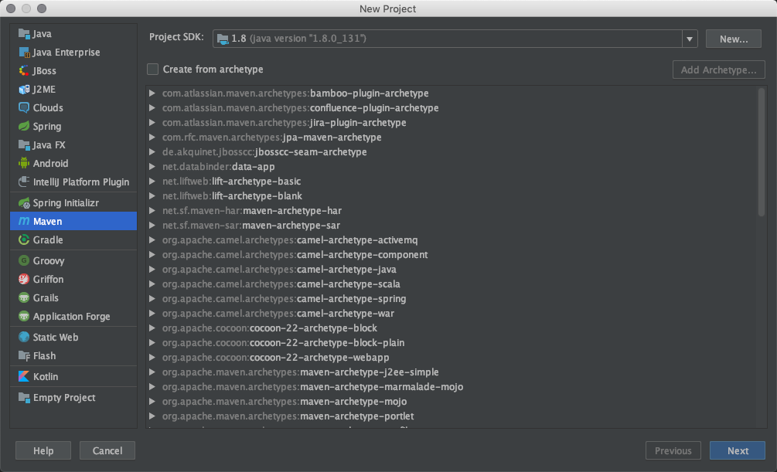The image size is (777, 472).
Task: Click the Next button
Action: (x=738, y=450)
